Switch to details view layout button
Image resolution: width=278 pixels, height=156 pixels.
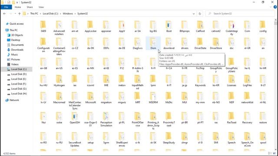point(270,153)
